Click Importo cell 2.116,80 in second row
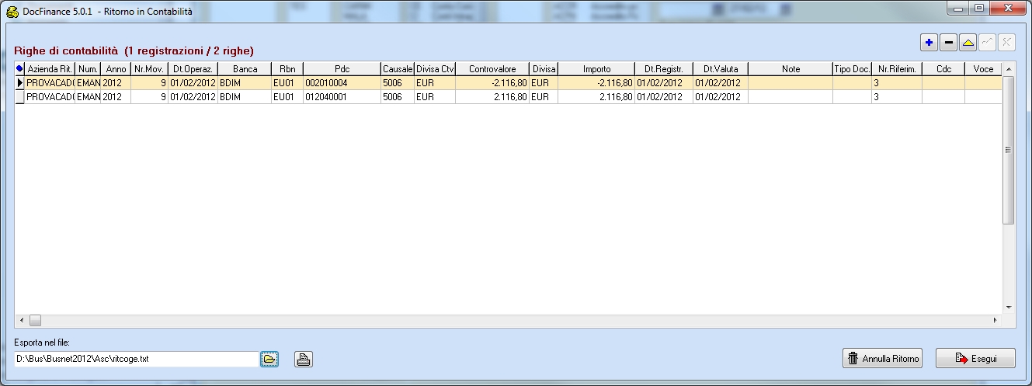The height and width of the screenshot is (386, 1032). (596, 96)
